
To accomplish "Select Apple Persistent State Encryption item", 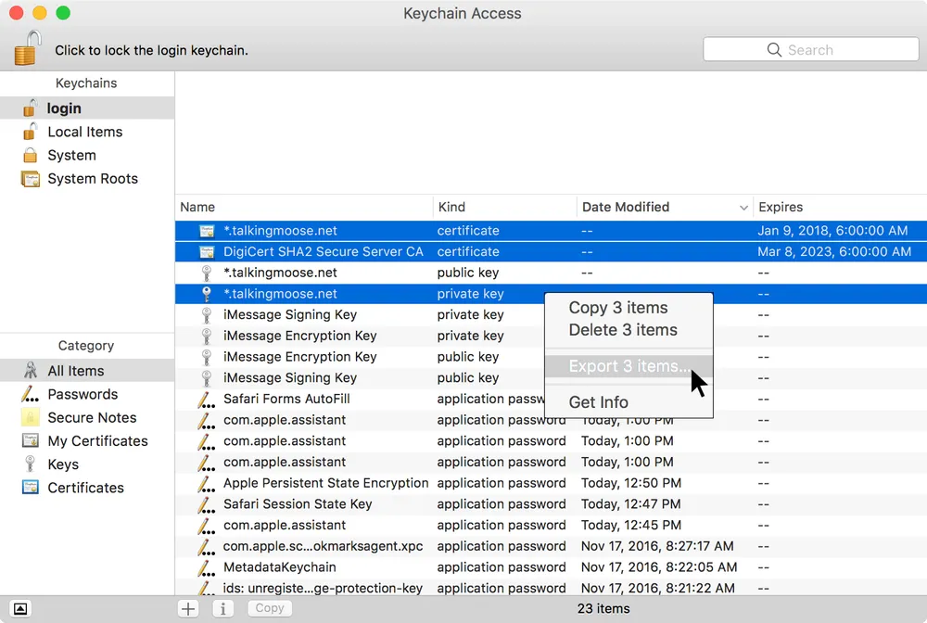I will [x=551, y=483].
